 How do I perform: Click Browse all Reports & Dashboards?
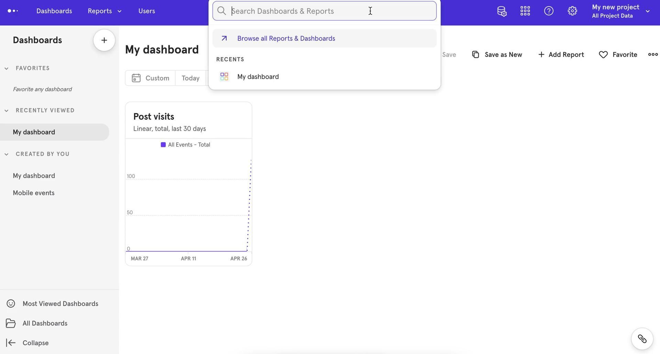tap(286, 38)
